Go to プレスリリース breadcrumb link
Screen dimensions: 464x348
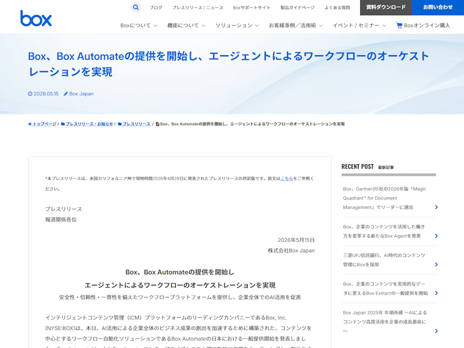point(136,124)
